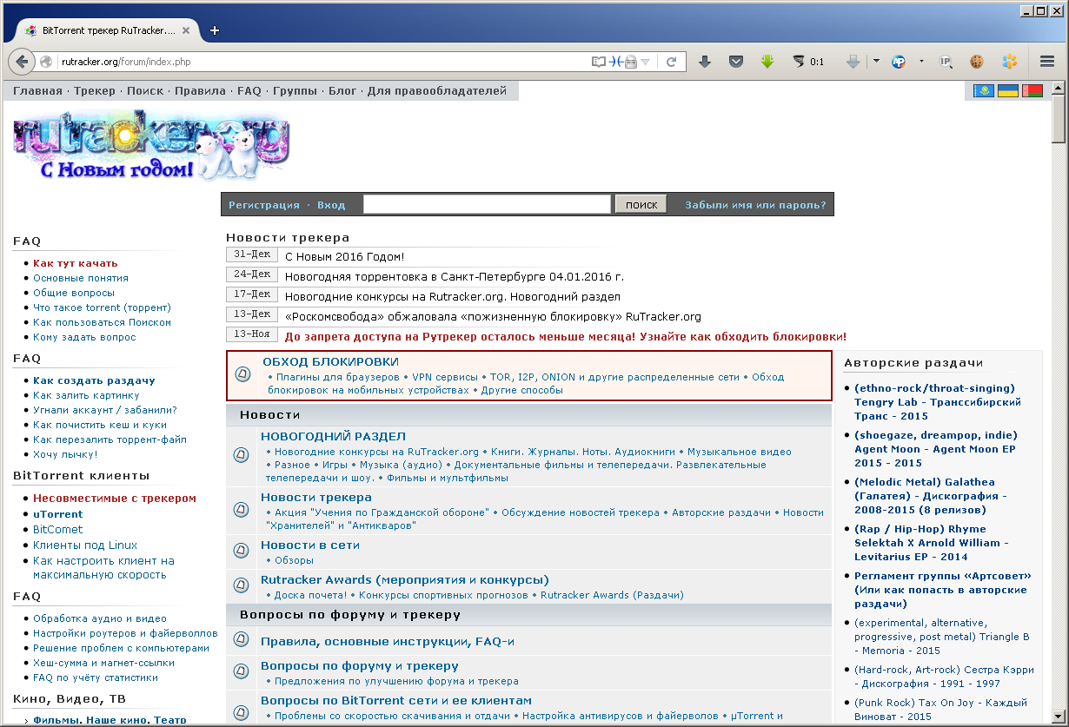Open red warning link about Рутрекер access ban

click(x=566, y=336)
